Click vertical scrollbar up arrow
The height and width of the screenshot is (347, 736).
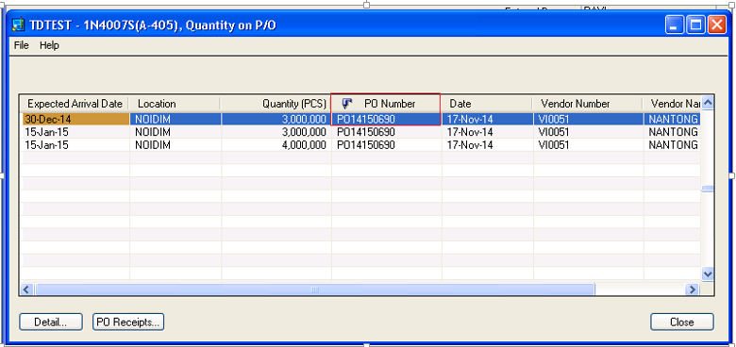(x=708, y=102)
